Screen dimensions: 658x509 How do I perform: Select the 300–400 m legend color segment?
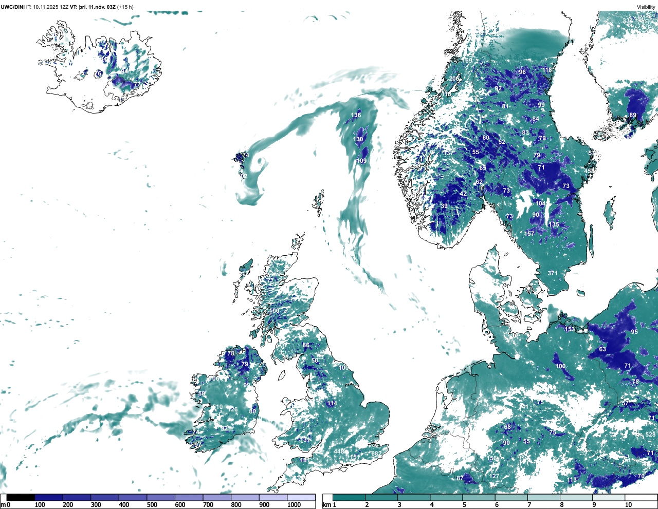pyautogui.click(x=105, y=497)
